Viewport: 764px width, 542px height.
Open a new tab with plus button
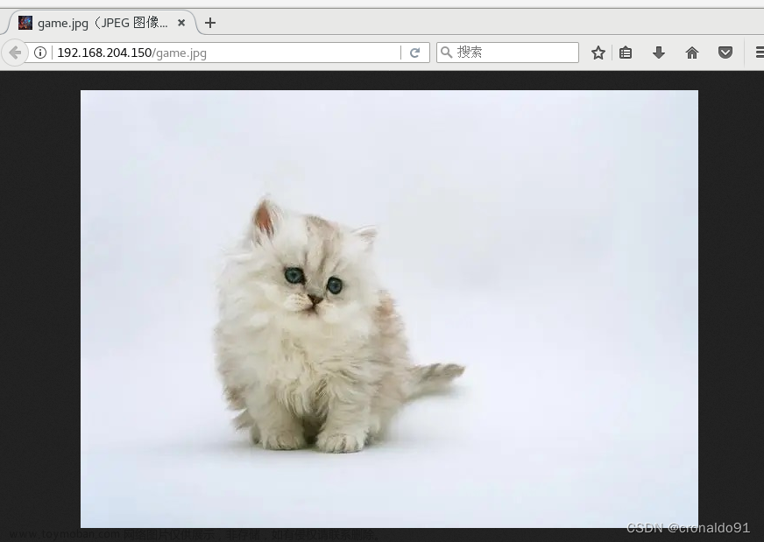(x=210, y=23)
